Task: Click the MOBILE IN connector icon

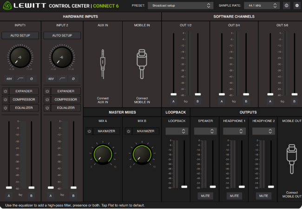Action: [x=142, y=64]
